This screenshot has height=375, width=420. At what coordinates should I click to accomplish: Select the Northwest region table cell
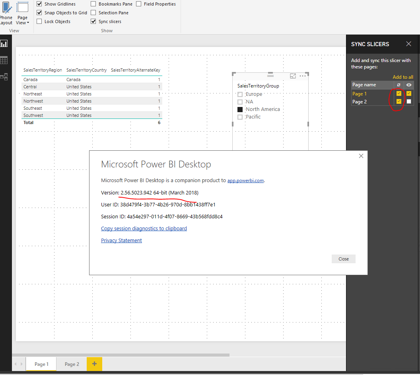pos(33,101)
